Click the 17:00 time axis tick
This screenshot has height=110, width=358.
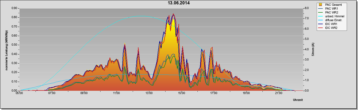[214, 94]
